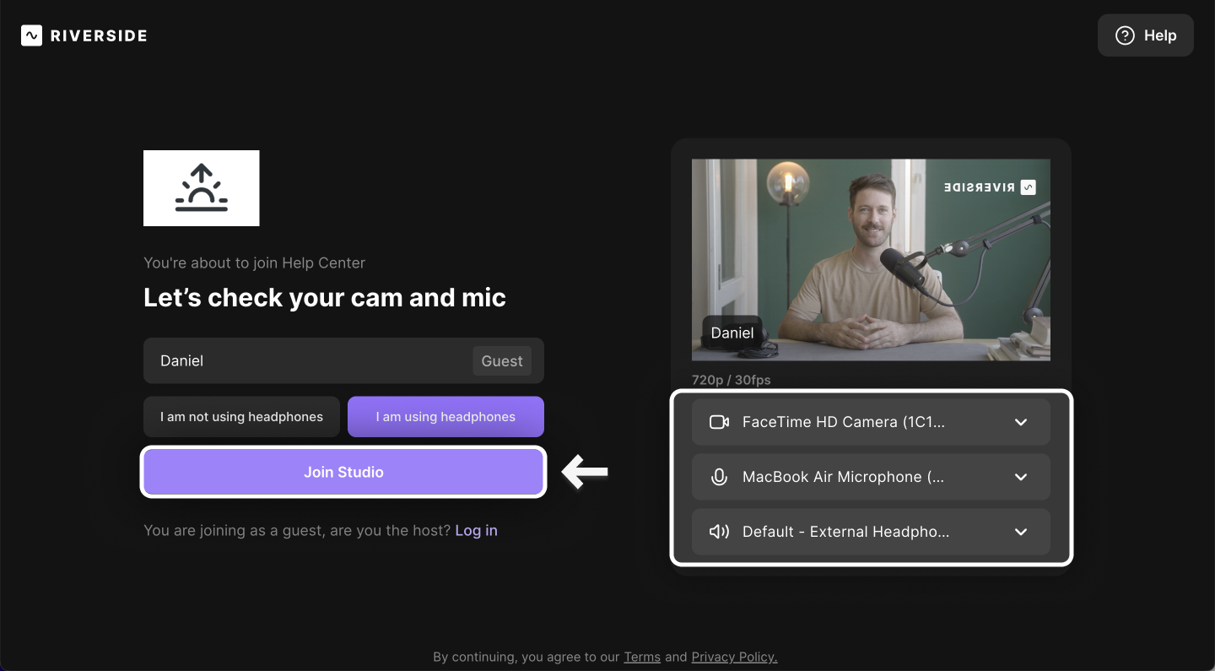Open the Terms link
This screenshot has height=671, width=1215.
(641, 657)
